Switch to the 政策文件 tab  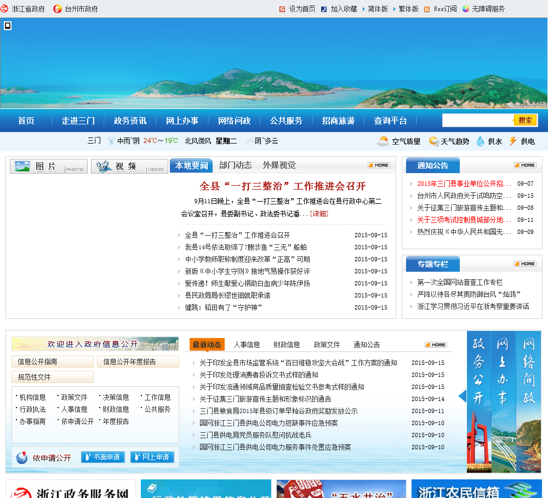pyautogui.click(x=327, y=345)
